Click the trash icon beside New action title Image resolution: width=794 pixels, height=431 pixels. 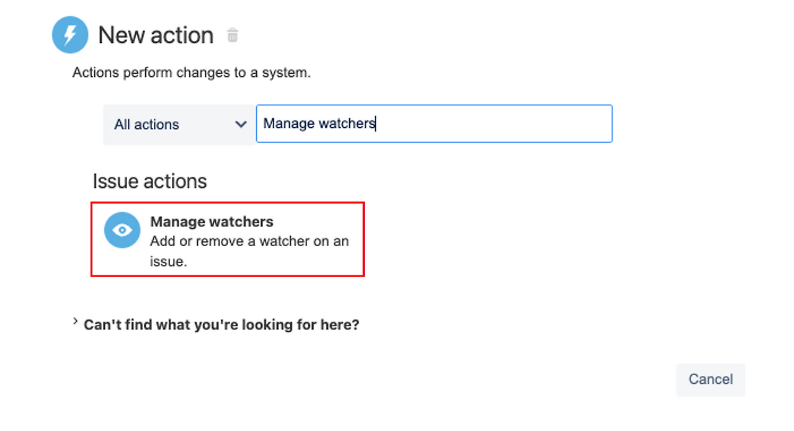coord(233,35)
